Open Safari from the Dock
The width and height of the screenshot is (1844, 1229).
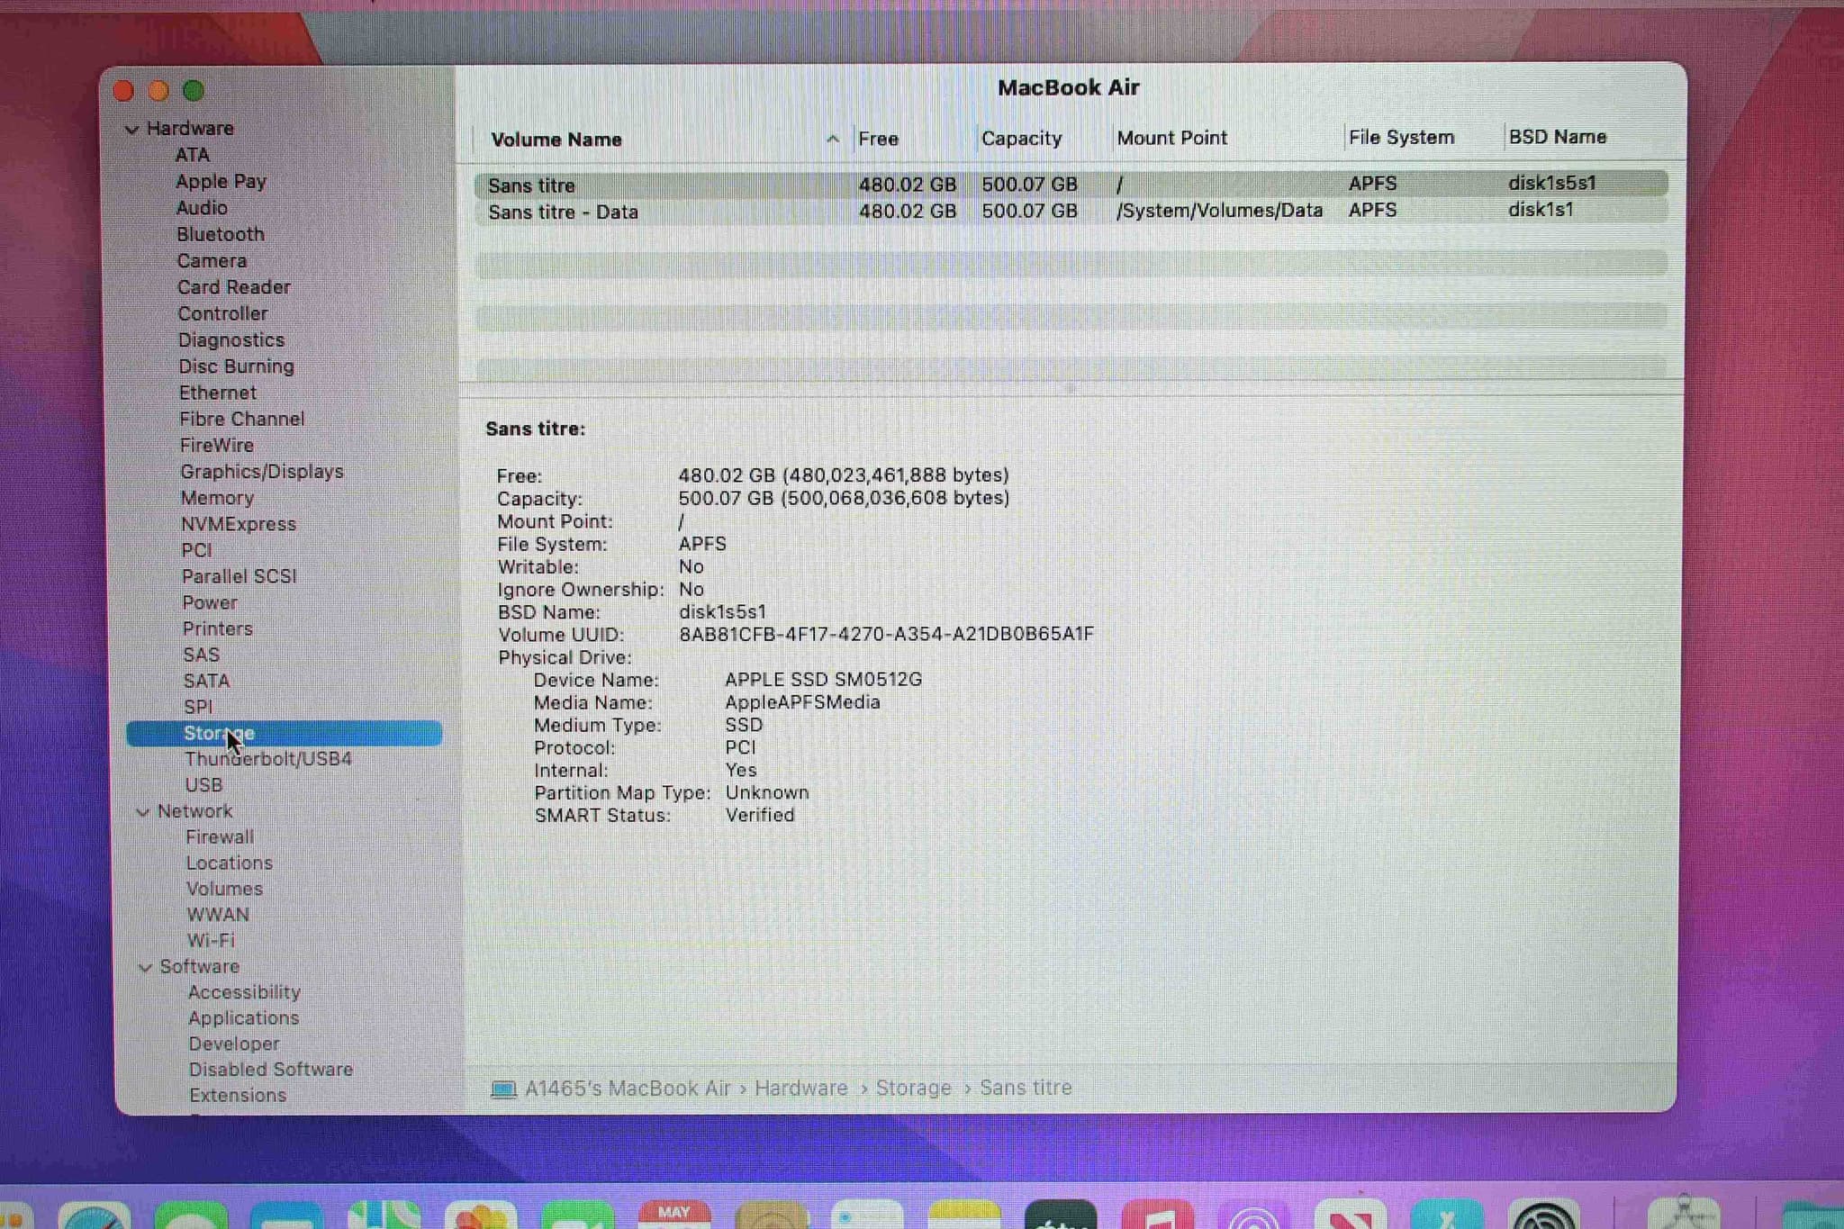[95, 1215]
